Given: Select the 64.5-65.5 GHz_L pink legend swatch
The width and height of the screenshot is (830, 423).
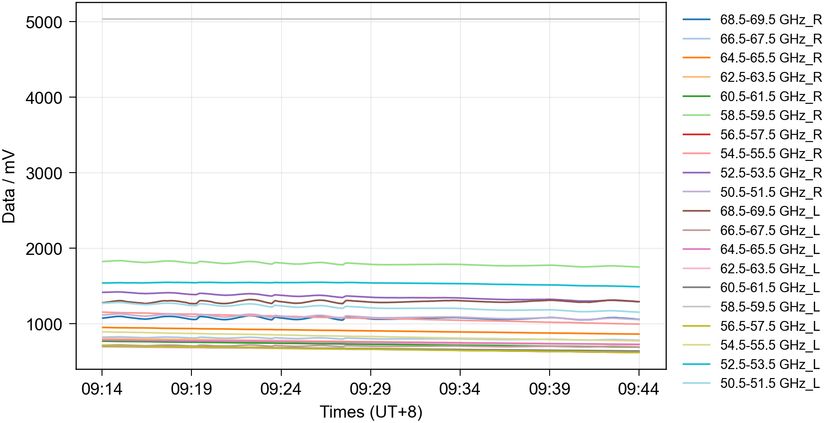Looking at the screenshot, I should 696,249.
